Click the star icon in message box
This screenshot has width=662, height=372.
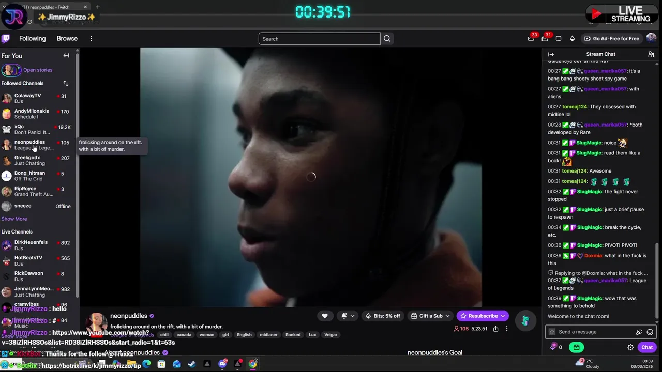click(x=552, y=332)
